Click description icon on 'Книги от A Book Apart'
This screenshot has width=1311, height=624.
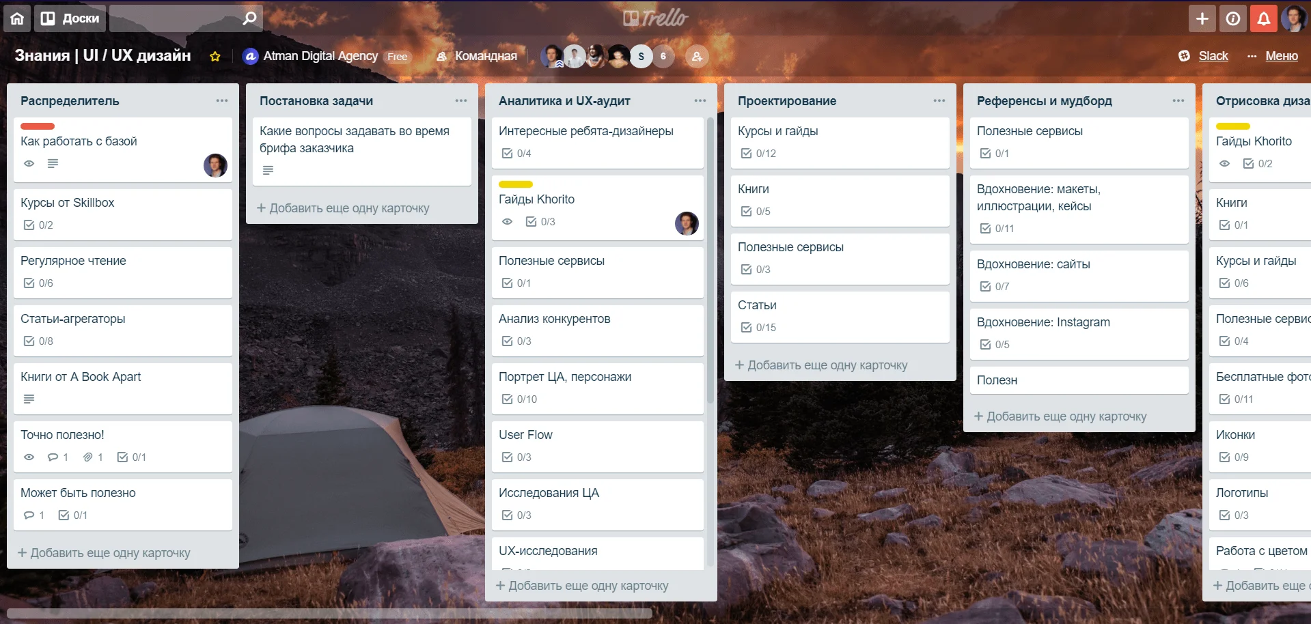[29, 399]
